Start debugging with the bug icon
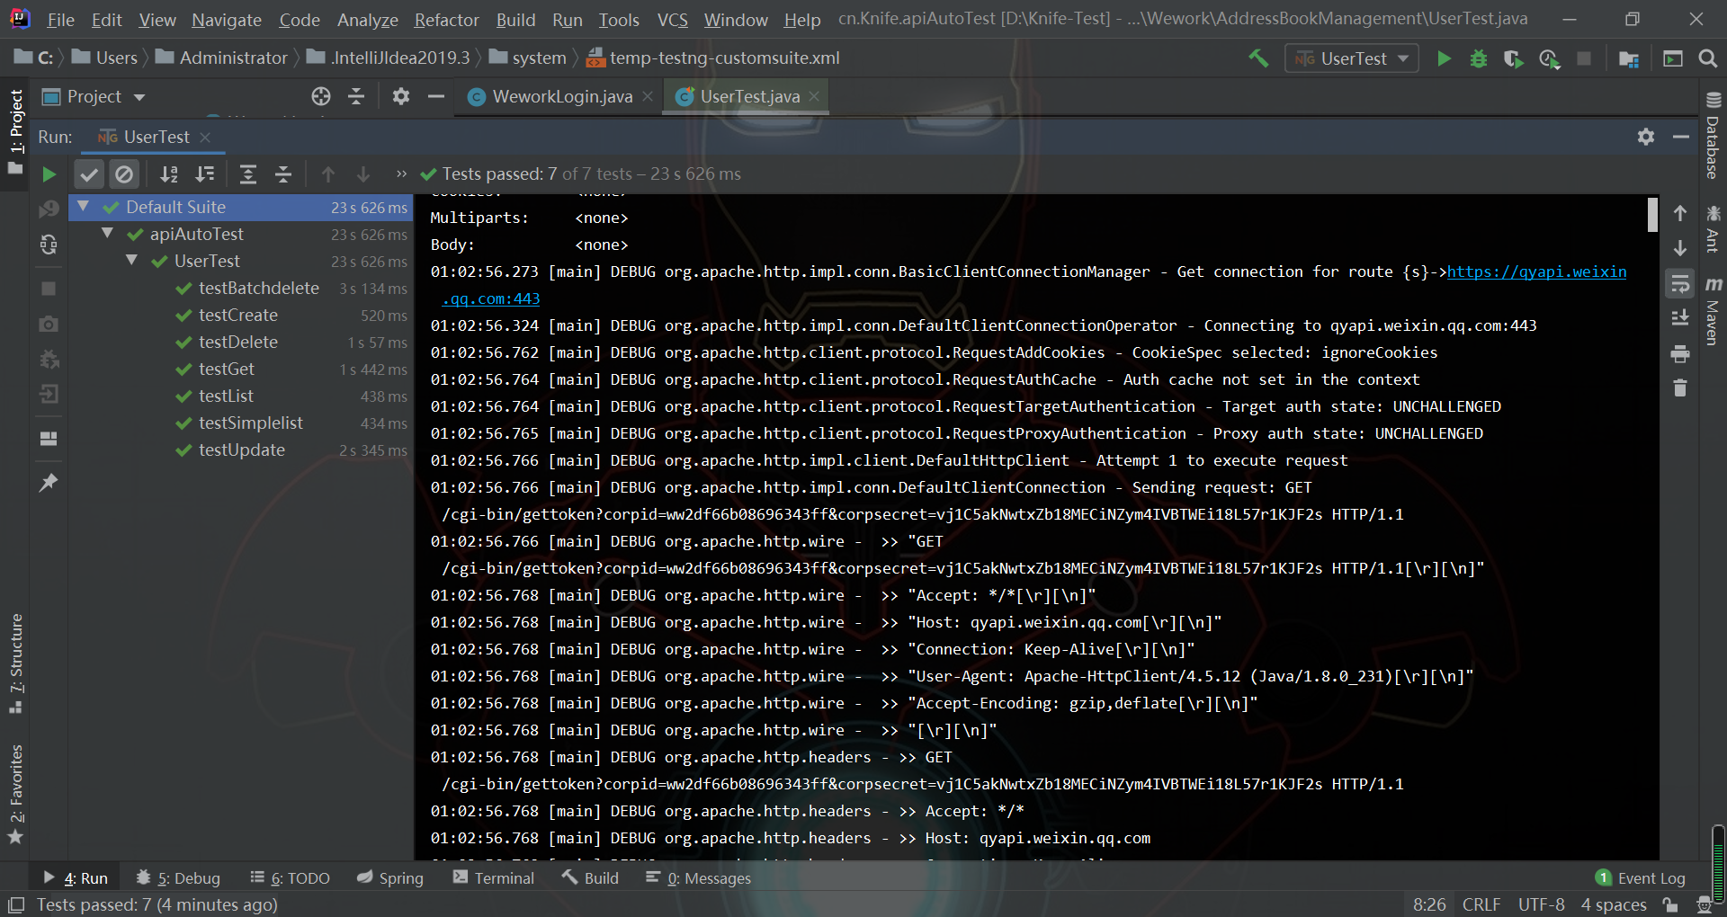The image size is (1727, 917). [x=1478, y=58]
